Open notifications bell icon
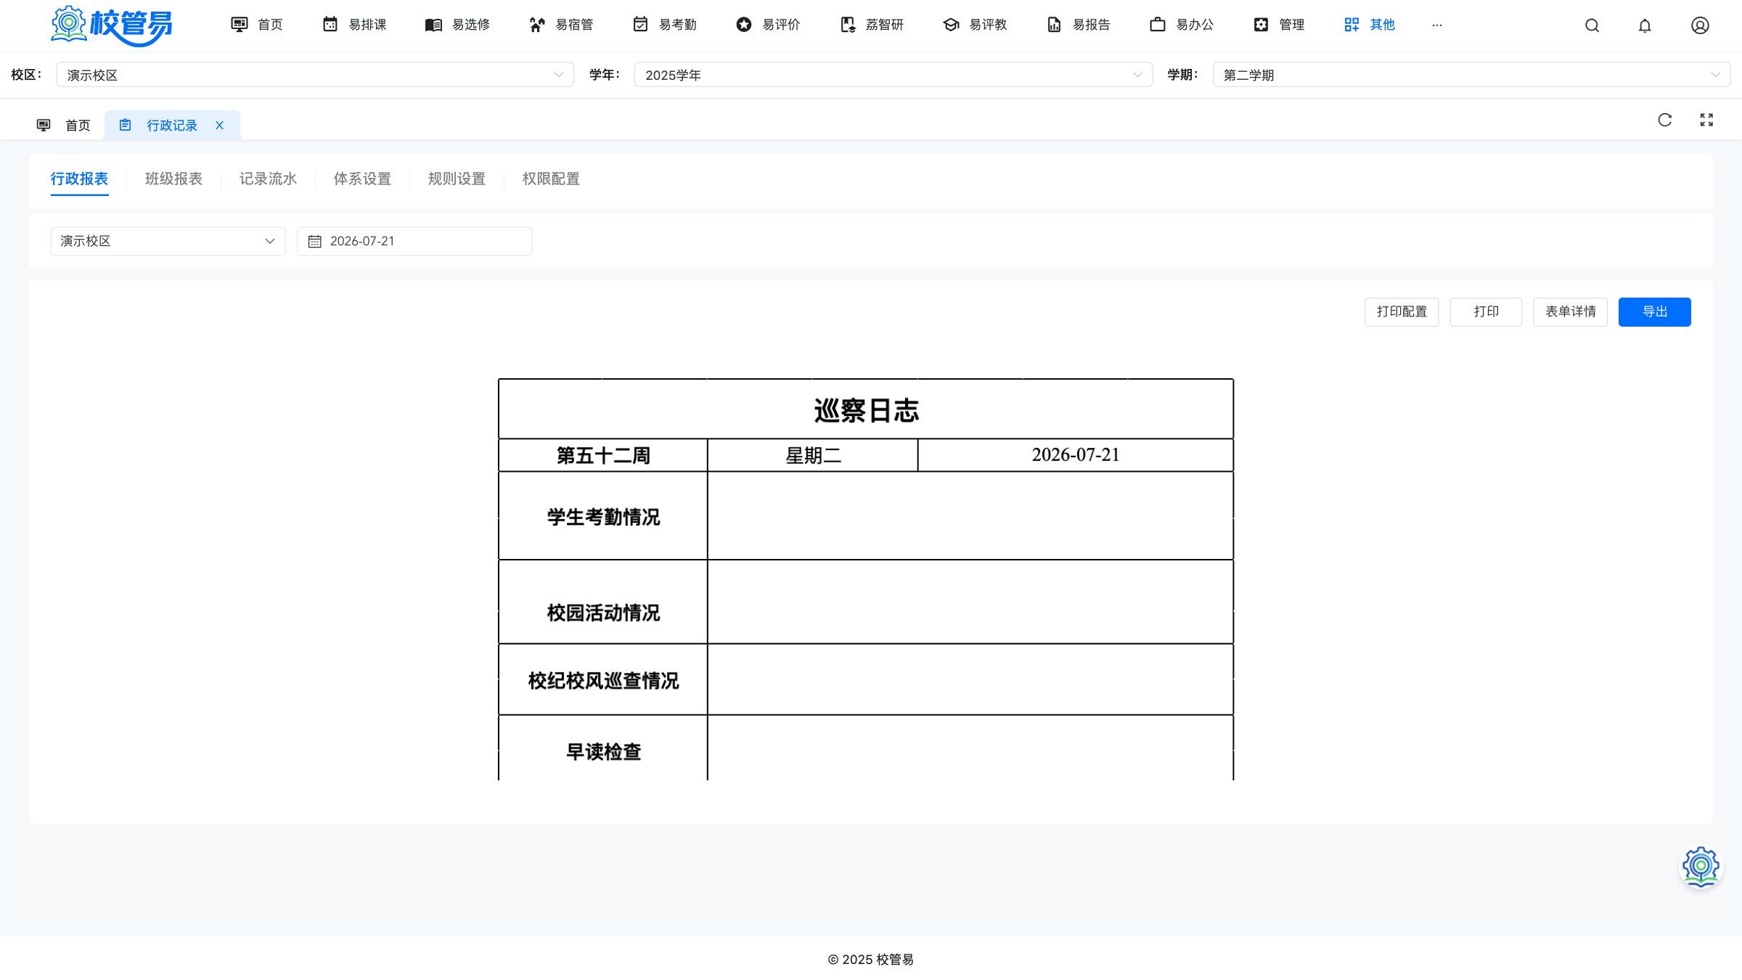 1645,25
